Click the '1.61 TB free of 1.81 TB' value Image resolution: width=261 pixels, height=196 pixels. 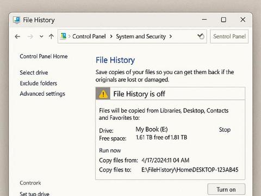161,137
